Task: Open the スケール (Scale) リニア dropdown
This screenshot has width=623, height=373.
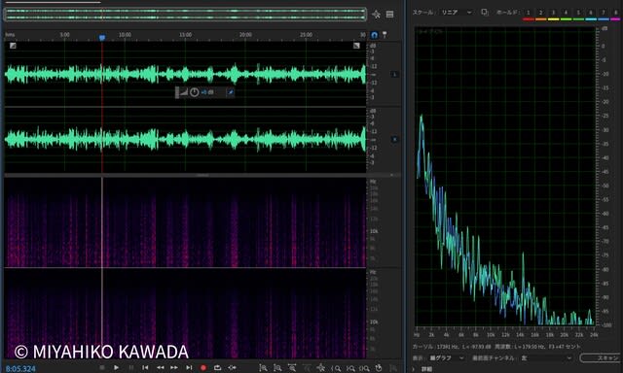Action: pos(457,13)
